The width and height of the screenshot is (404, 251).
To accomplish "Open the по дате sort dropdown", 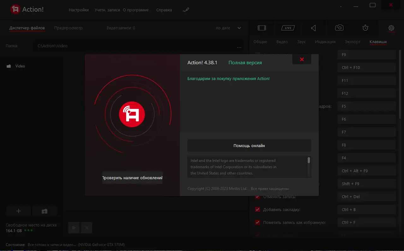I will pos(229,28).
